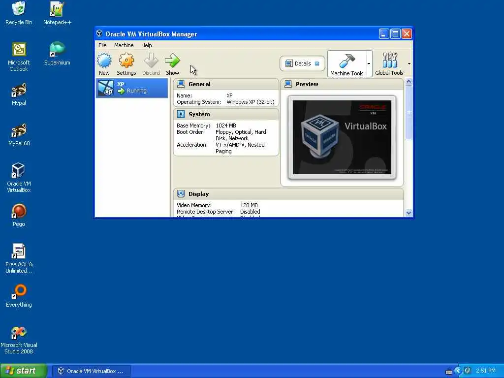Click the VirtualBox title bar cube icon

[99, 33]
